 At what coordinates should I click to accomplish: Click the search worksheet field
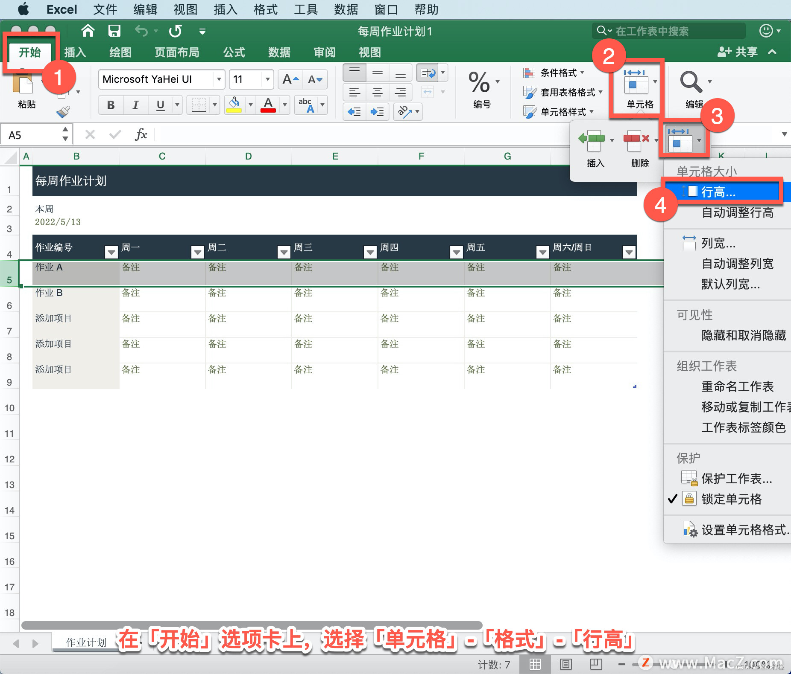tap(669, 31)
